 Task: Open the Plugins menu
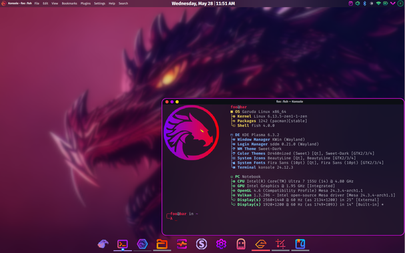coord(85,3)
